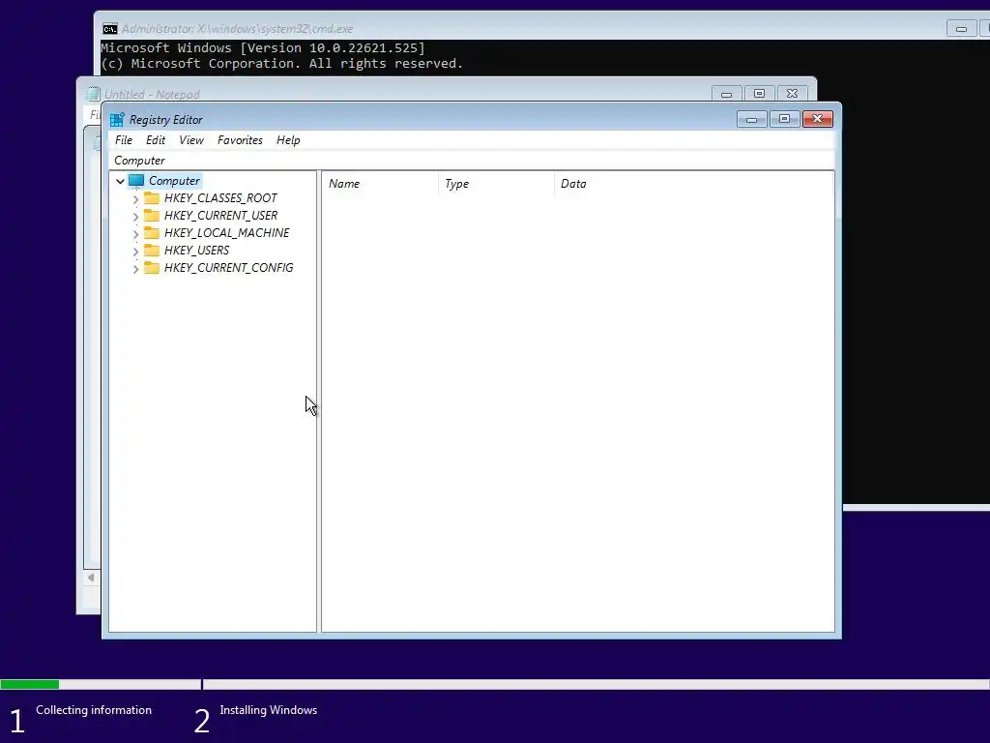Close the Registry Editor window
The width and height of the screenshot is (990, 743).
818,119
